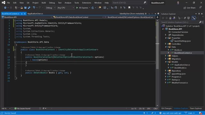The image size is (205, 115).
Task: Collapse the constructor outlining box at line 13
Action: point(15,57)
